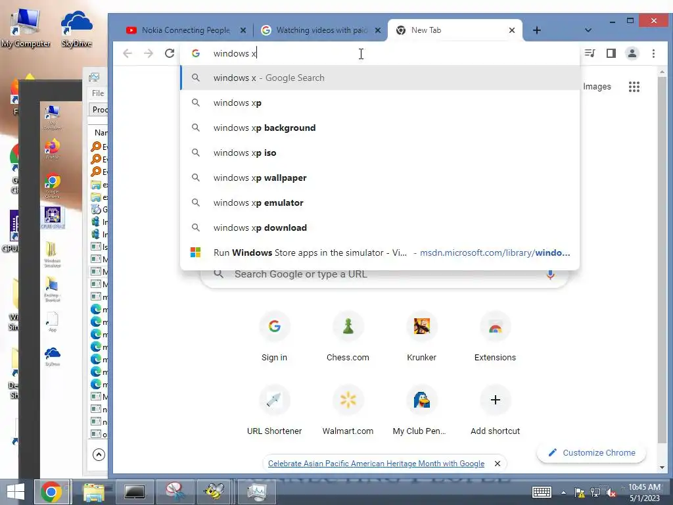Viewport: 673px width, 505px height.
Task: Open black window taskbar icon
Action: pos(134,492)
